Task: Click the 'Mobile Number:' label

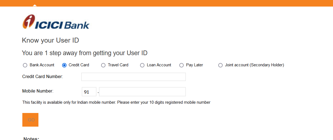Action: click(38, 91)
